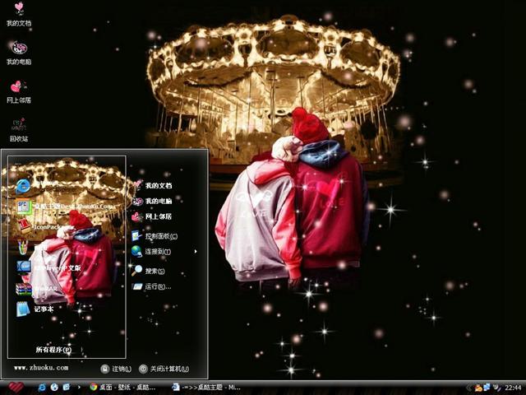
Task: Open 记事本 Notepad from the start menu
Action: point(35,309)
